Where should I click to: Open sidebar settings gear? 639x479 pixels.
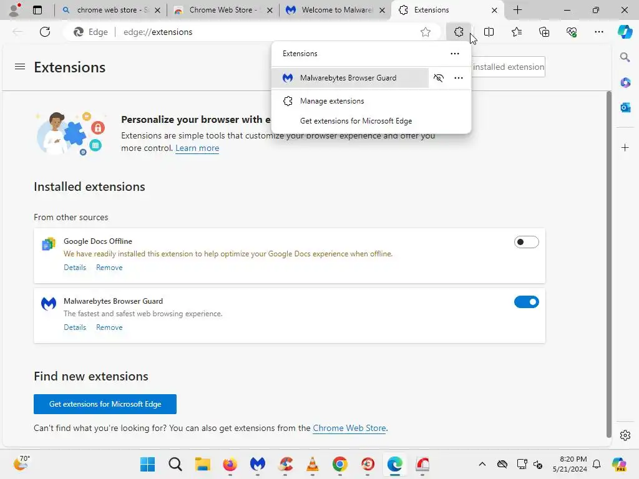pyautogui.click(x=625, y=435)
